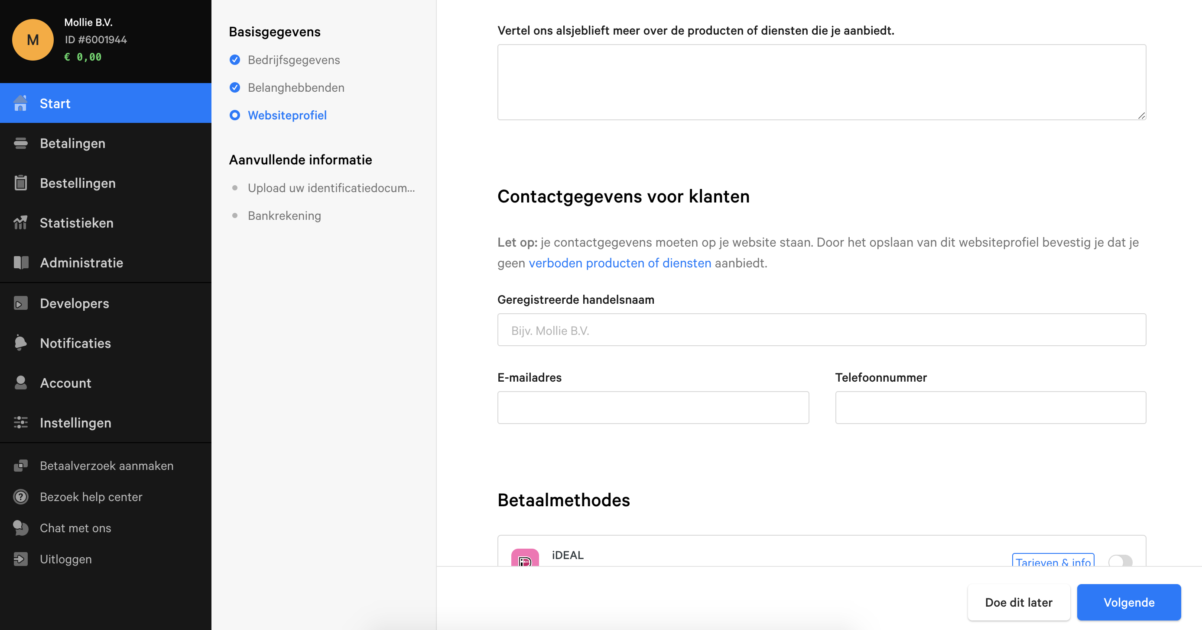Screen dimensions: 1202x630
Task: Open the Developers section
Action: point(105,303)
